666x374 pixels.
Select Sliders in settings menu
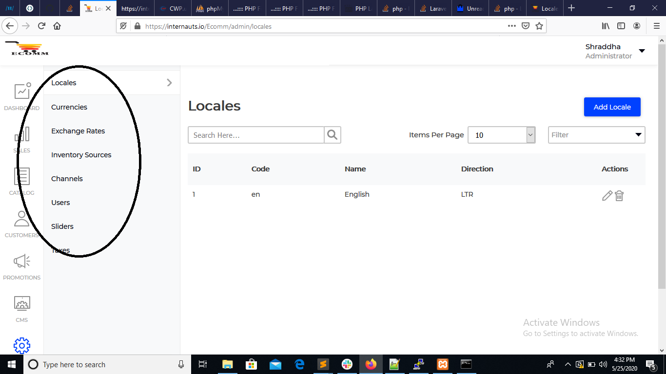point(62,226)
